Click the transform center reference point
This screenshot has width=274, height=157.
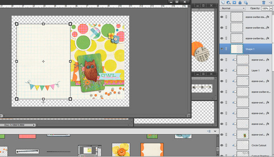[43, 61]
